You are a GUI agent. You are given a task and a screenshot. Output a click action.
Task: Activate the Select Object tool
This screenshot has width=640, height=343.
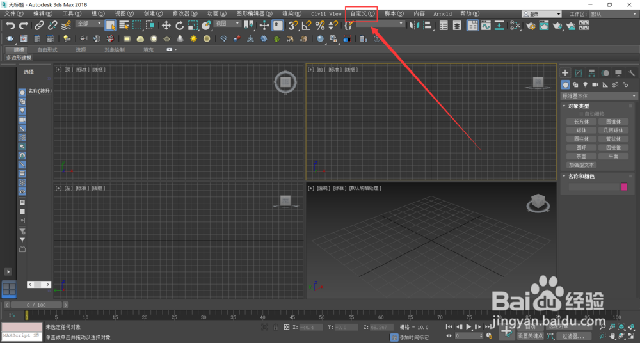(x=110, y=26)
